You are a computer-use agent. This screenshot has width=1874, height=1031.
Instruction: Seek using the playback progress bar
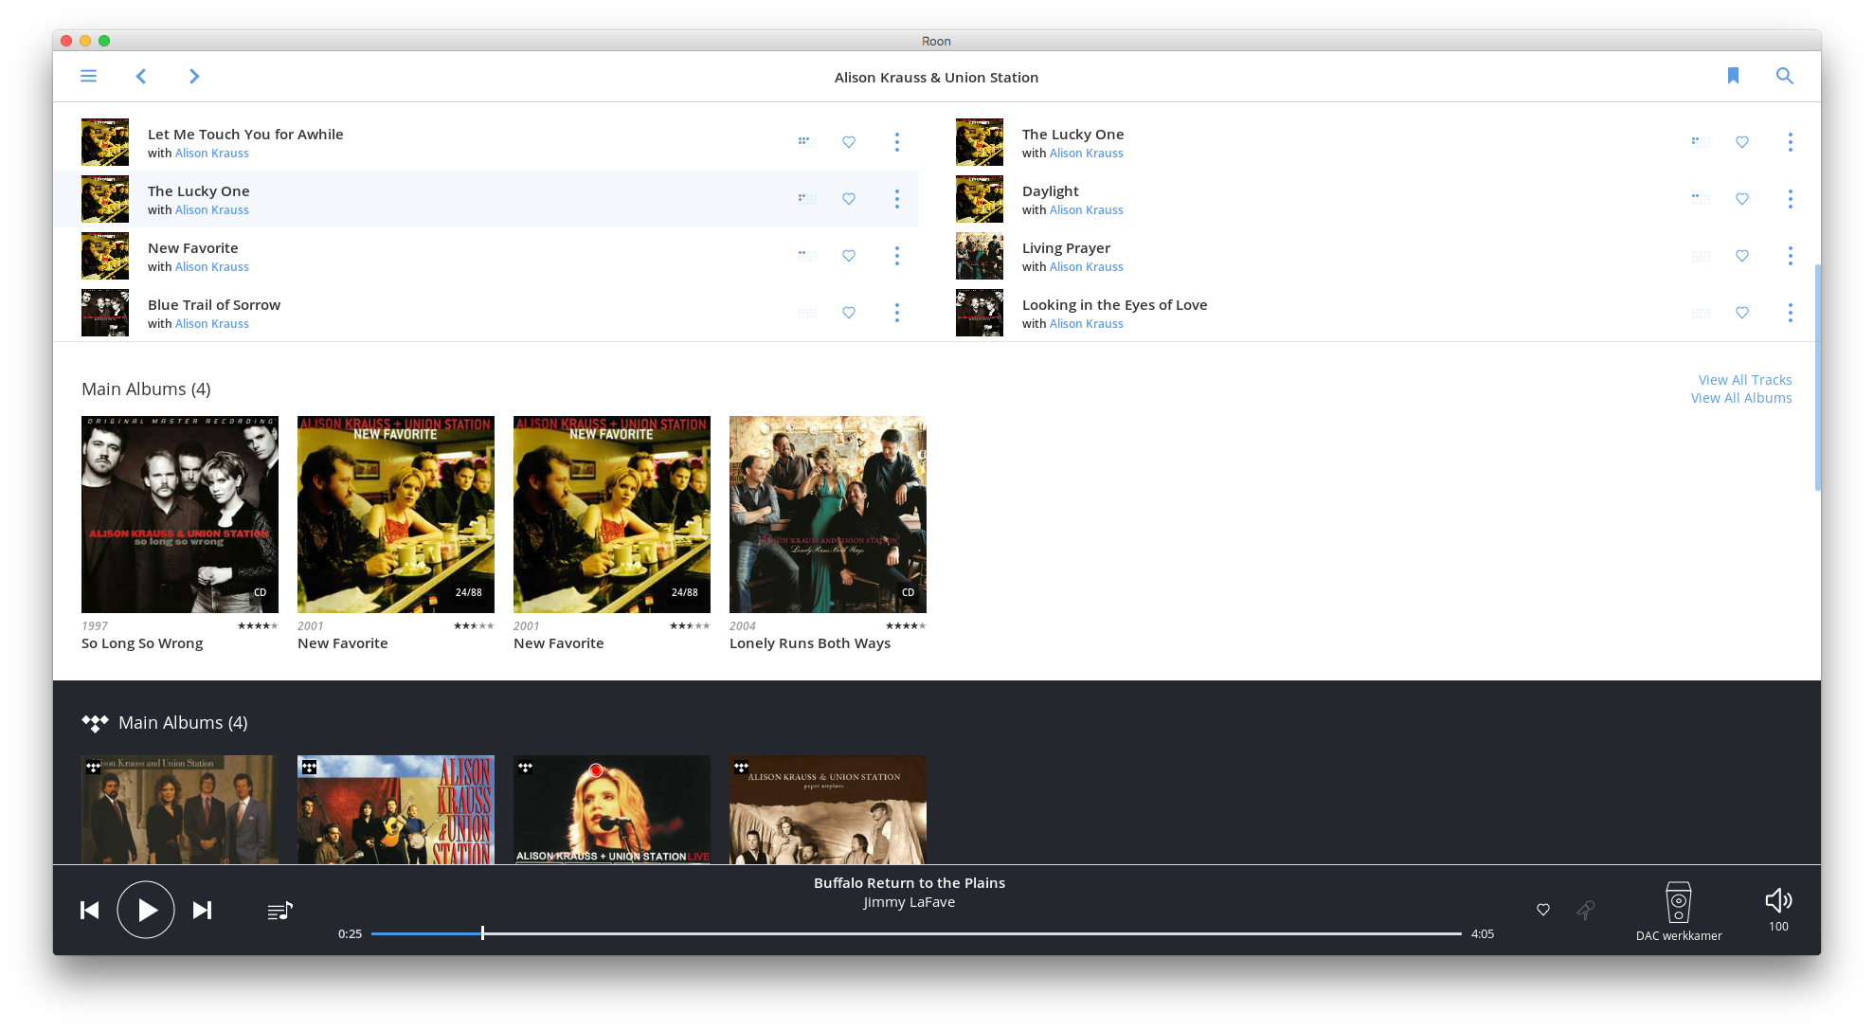916,933
